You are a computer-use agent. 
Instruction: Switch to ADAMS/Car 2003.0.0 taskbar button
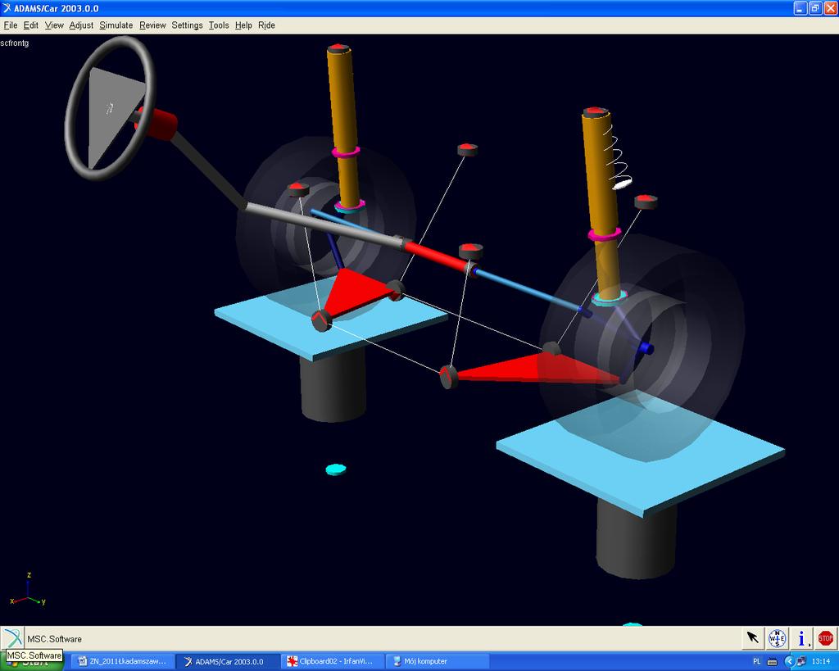(x=228, y=661)
